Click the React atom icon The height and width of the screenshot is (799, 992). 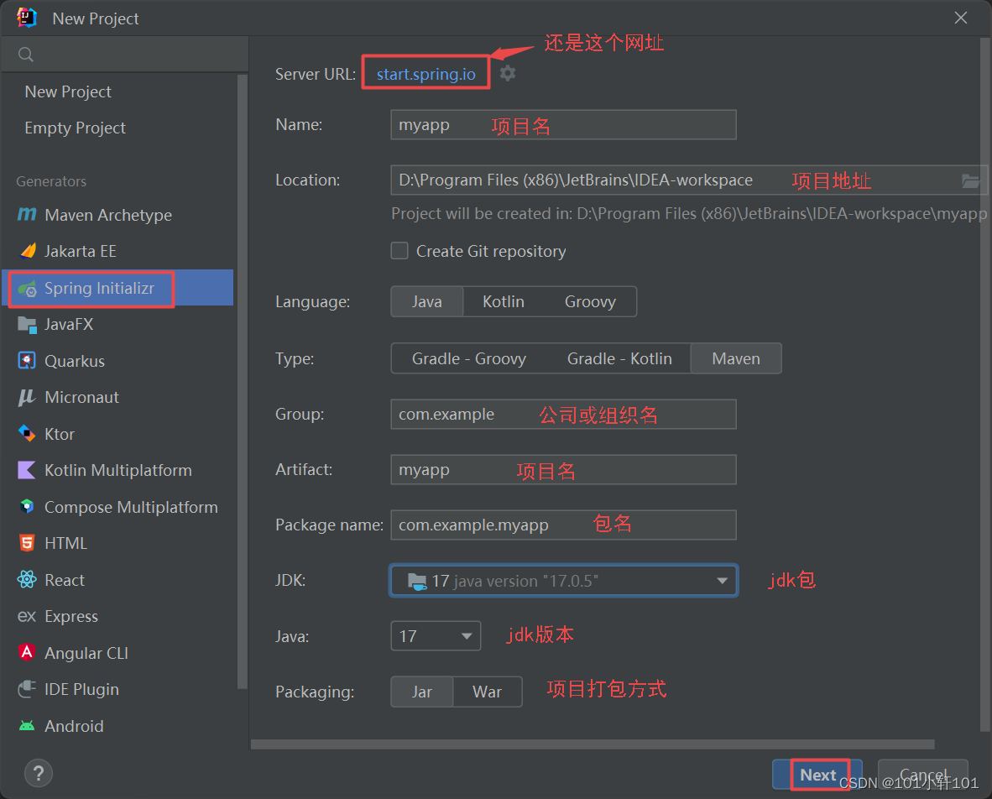click(27, 579)
